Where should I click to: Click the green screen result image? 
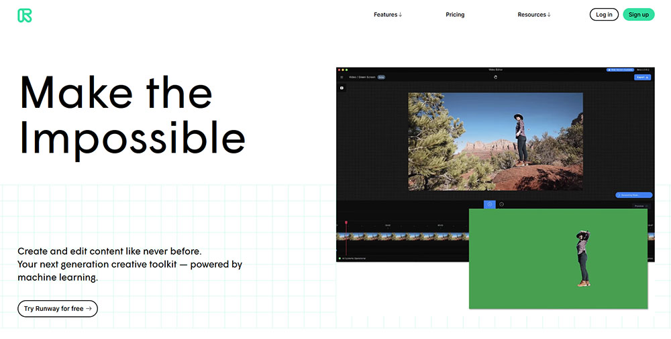pyautogui.click(x=558, y=259)
